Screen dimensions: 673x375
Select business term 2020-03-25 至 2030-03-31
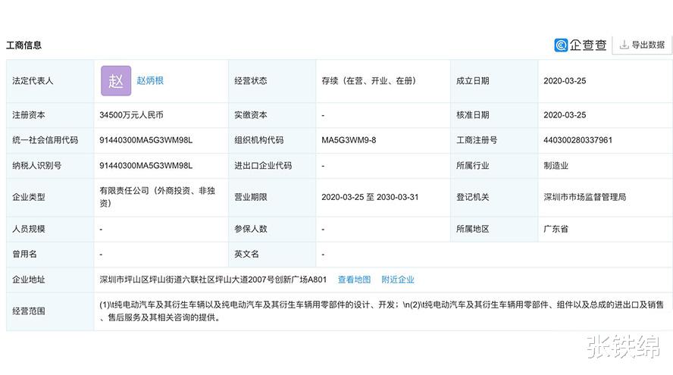coord(370,197)
